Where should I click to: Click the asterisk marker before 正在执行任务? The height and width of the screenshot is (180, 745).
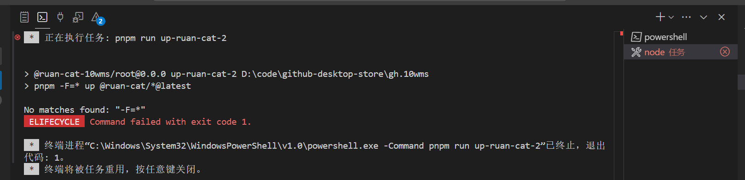click(x=31, y=37)
